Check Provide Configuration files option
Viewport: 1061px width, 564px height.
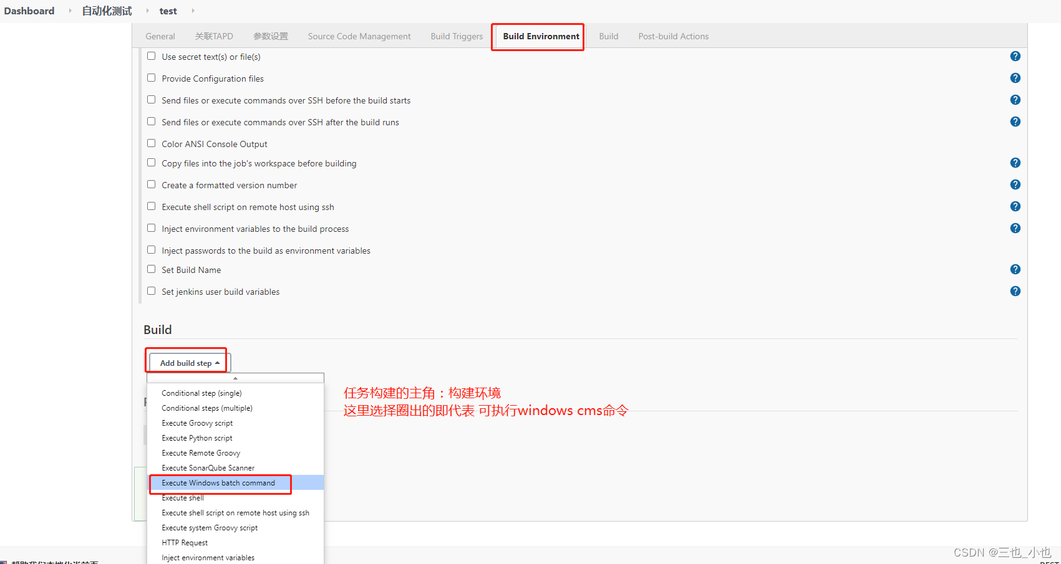151,78
